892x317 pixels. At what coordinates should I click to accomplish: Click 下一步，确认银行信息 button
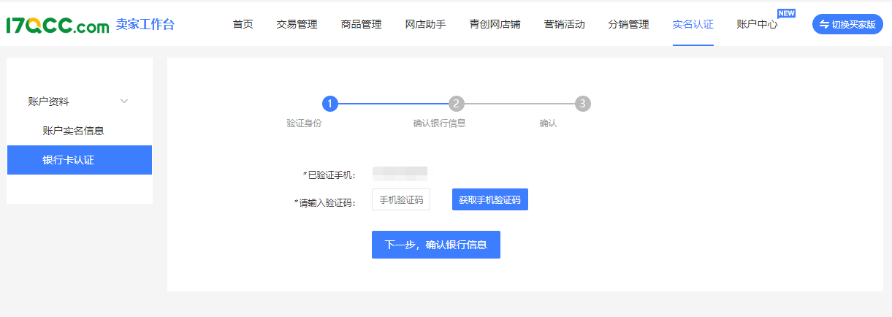[435, 245]
